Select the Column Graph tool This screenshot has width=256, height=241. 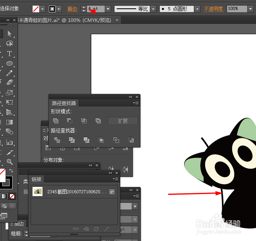[x=10, y=142]
